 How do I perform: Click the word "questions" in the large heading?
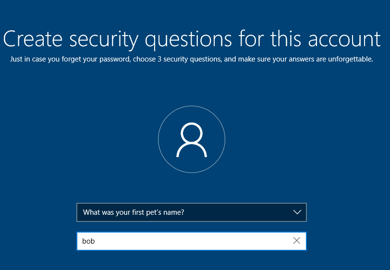pos(188,40)
